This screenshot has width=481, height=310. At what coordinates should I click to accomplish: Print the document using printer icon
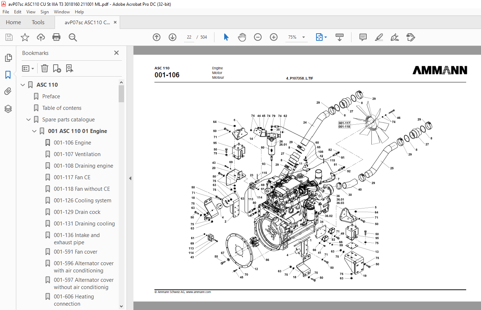(56, 37)
